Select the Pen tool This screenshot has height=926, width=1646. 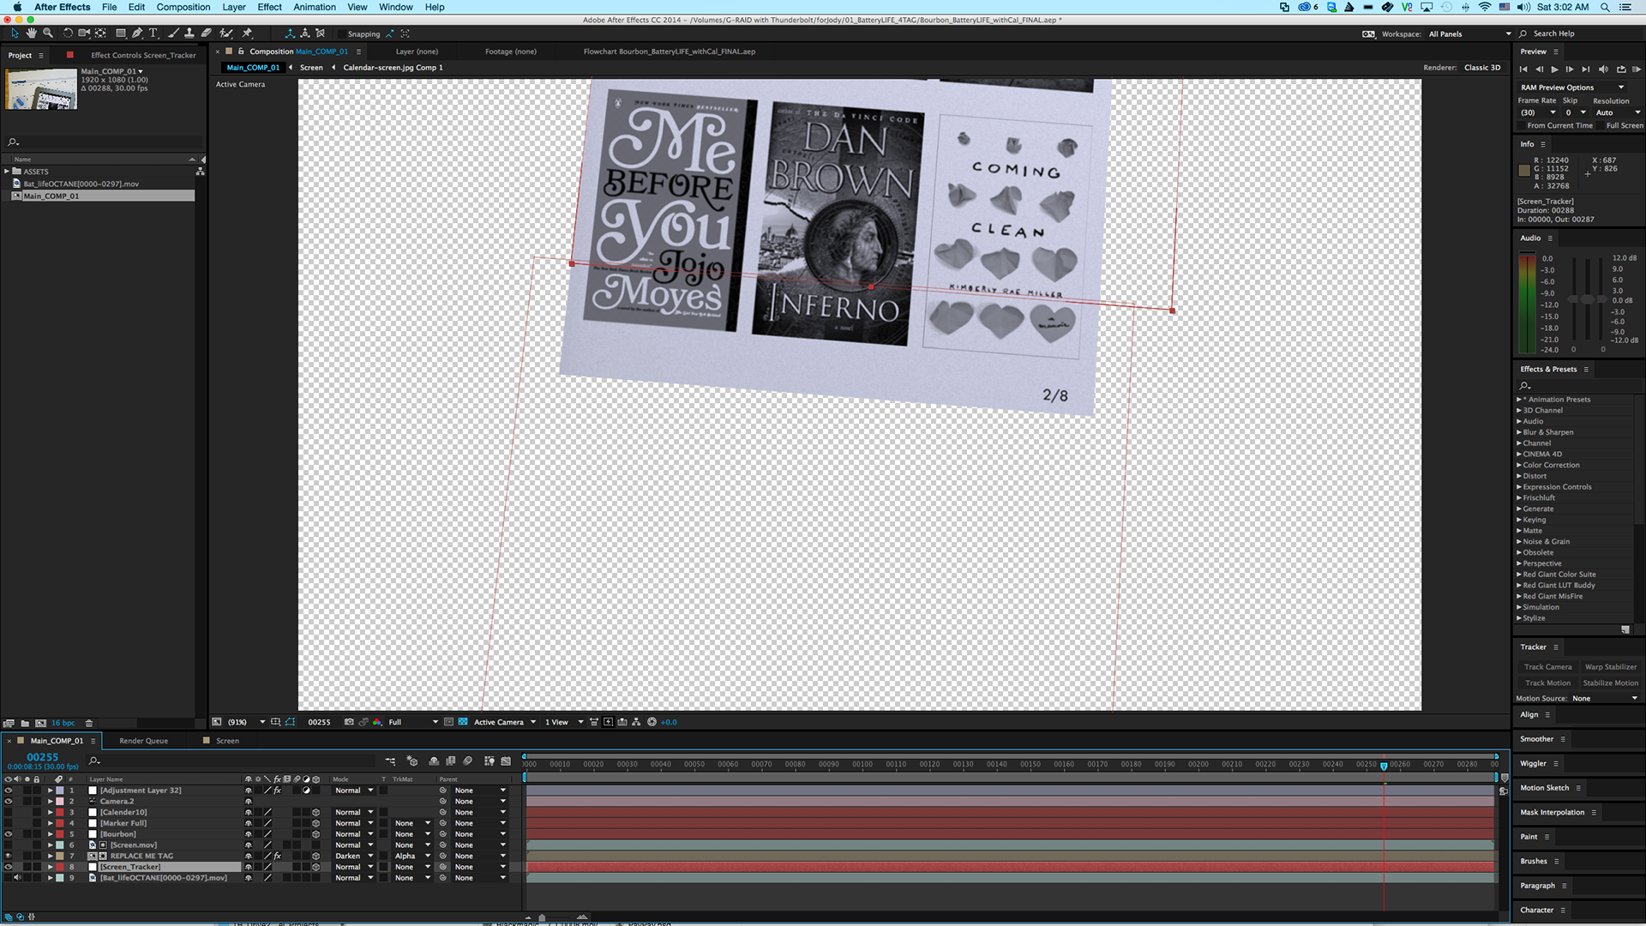[x=137, y=33]
